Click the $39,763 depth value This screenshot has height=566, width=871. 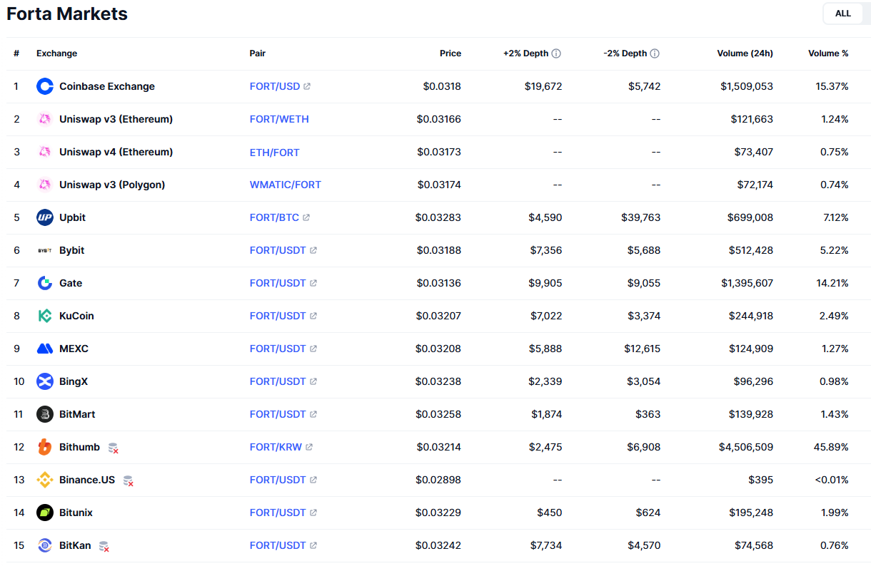click(x=641, y=217)
